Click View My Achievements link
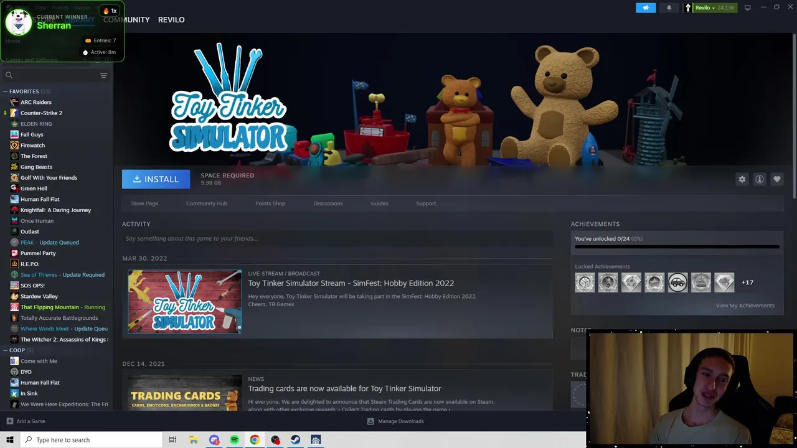Image resolution: width=797 pixels, height=448 pixels. pos(745,306)
